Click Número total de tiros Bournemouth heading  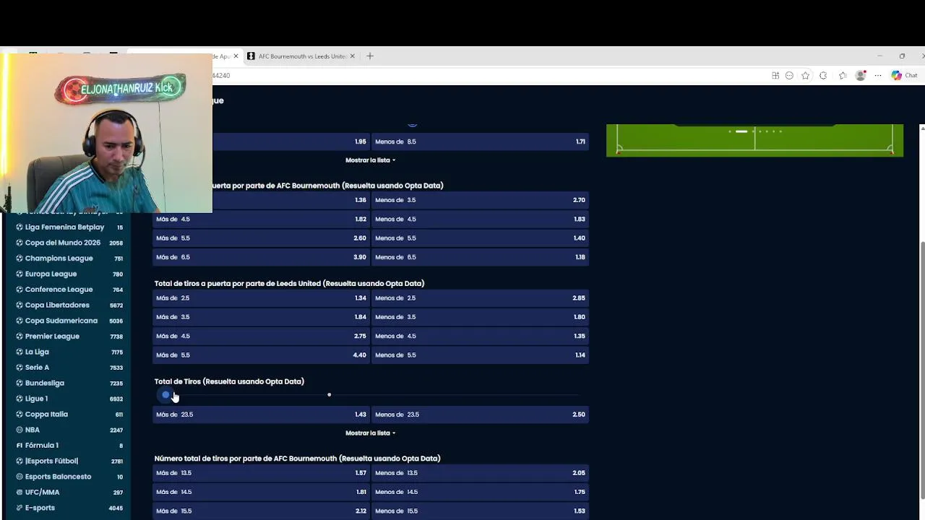297,459
